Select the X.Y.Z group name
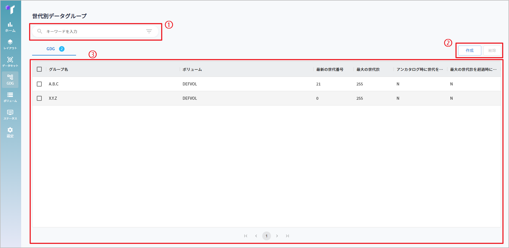509x248 pixels. click(x=53, y=98)
